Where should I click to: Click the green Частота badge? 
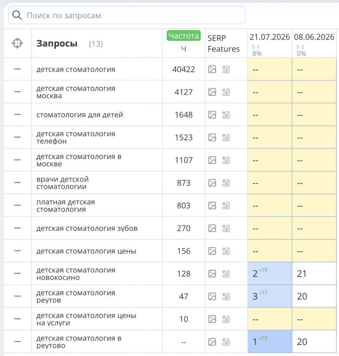click(184, 36)
